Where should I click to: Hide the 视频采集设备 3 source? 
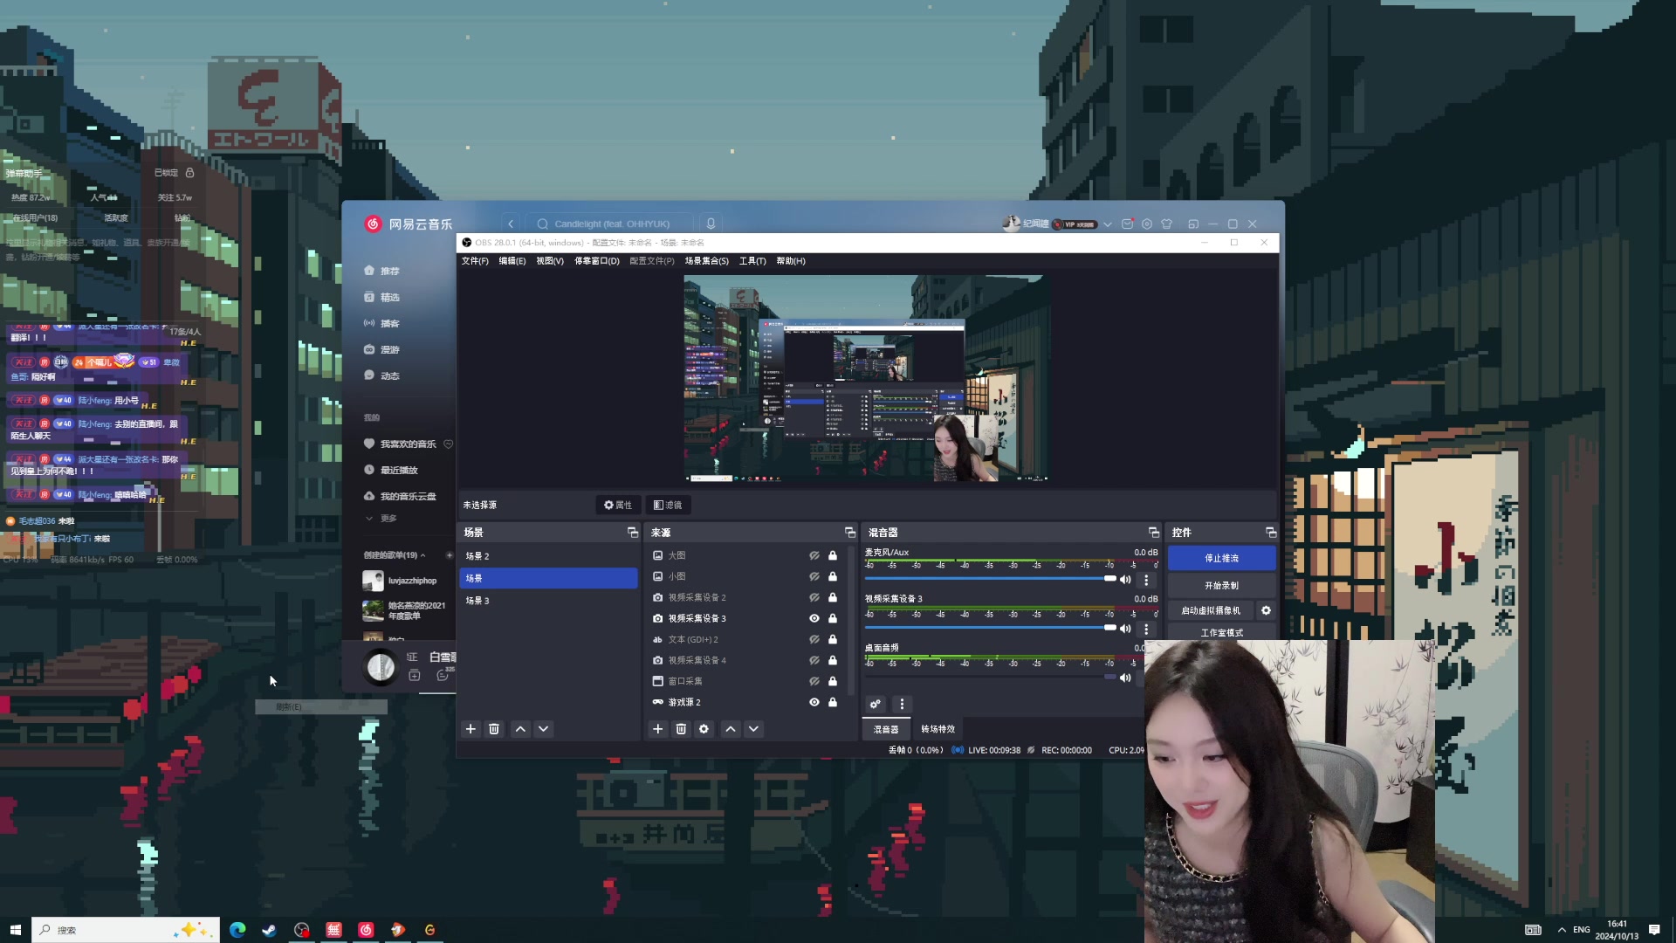pos(814,618)
